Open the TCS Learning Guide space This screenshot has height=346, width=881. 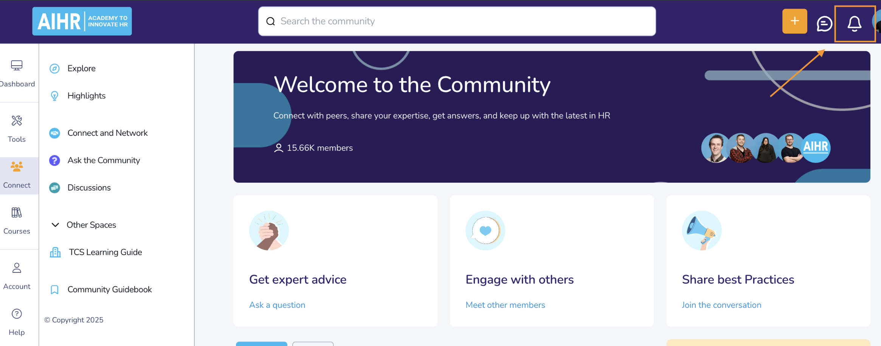pos(105,252)
